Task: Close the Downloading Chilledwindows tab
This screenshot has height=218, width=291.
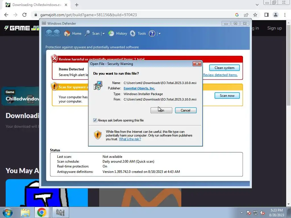Action: coord(66,5)
